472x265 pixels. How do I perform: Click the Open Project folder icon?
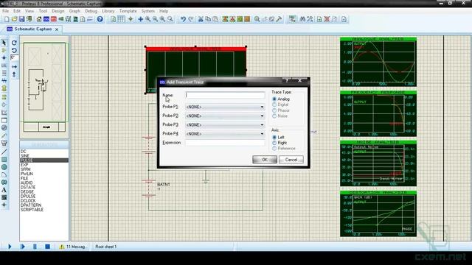point(14,19)
